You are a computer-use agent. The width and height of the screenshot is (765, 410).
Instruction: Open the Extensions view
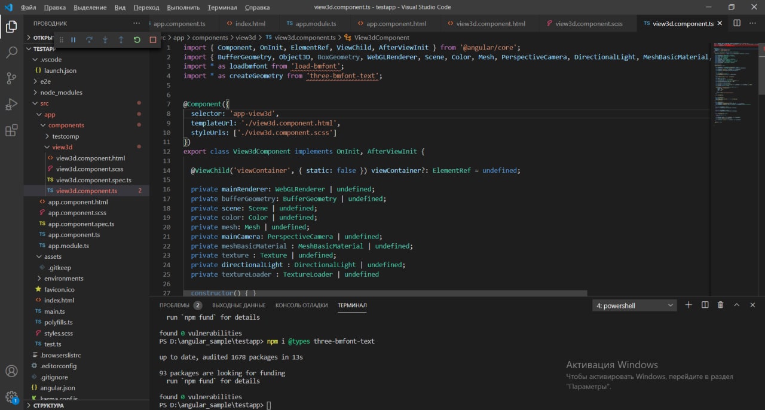(x=11, y=131)
